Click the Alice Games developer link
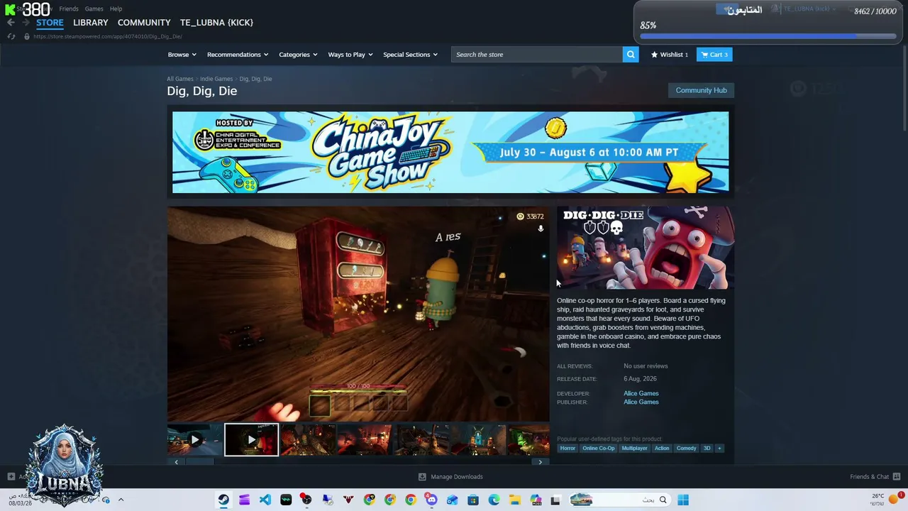This screenshot has width=908, height=511. [641, 393]
